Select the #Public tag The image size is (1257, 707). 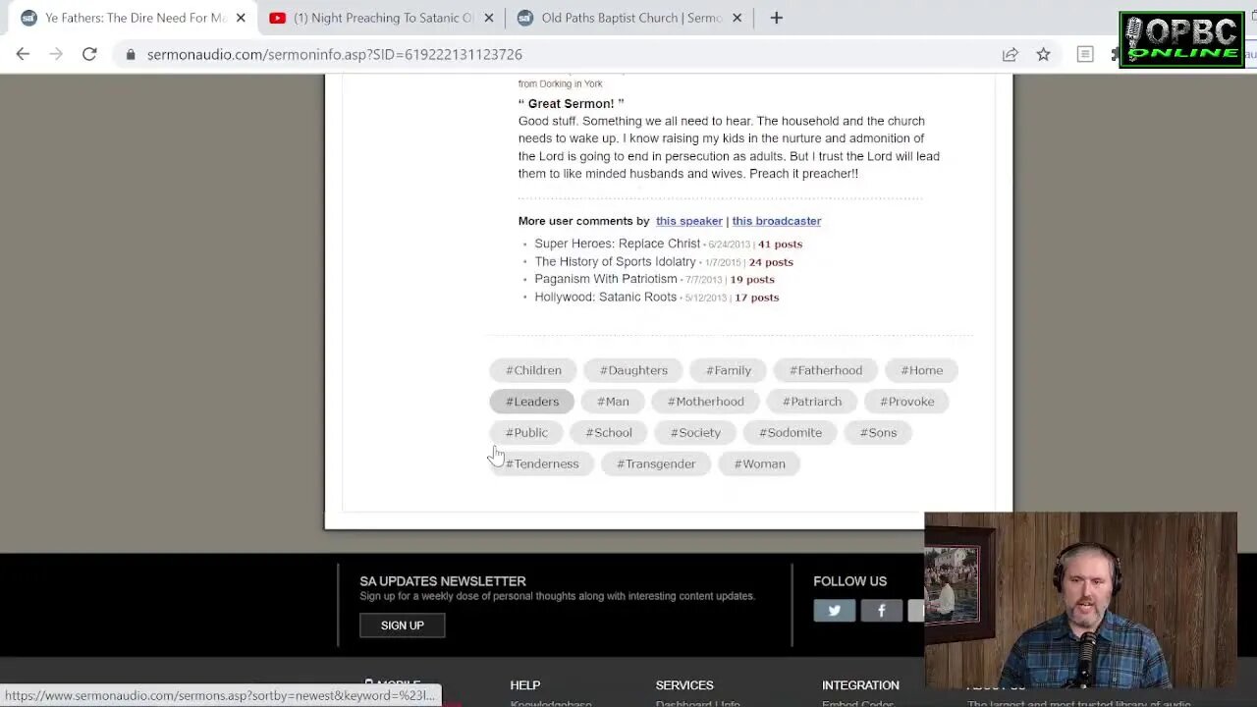pos(526,432)
